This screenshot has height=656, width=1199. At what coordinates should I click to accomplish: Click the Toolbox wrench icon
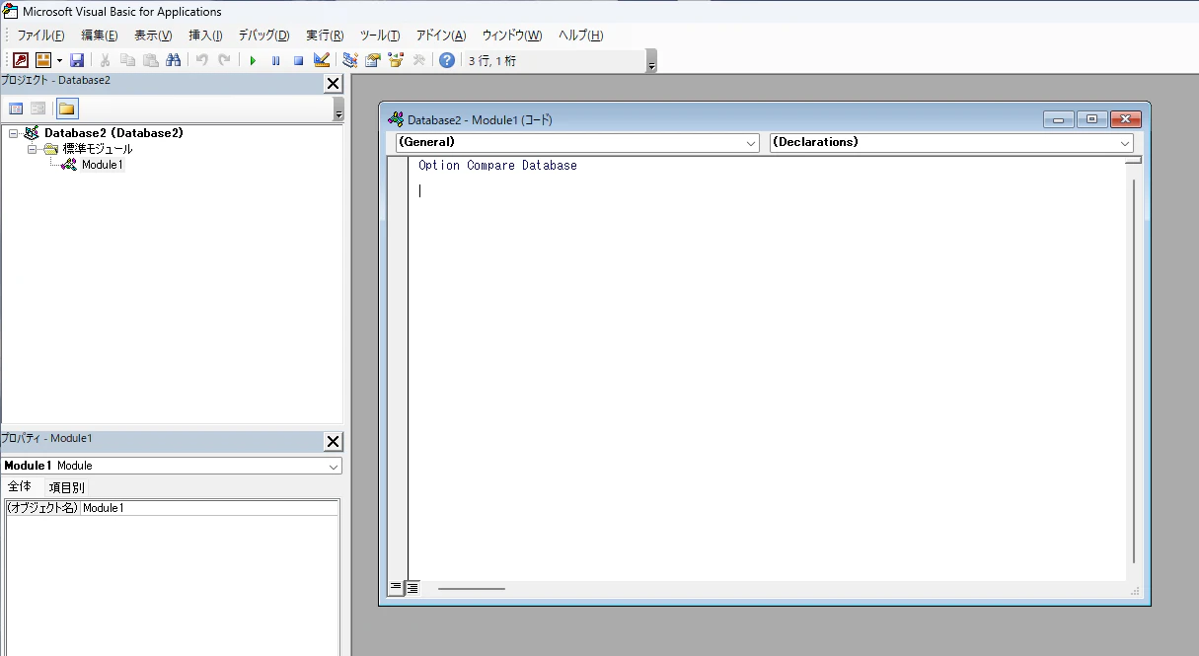tap(418, 60)
